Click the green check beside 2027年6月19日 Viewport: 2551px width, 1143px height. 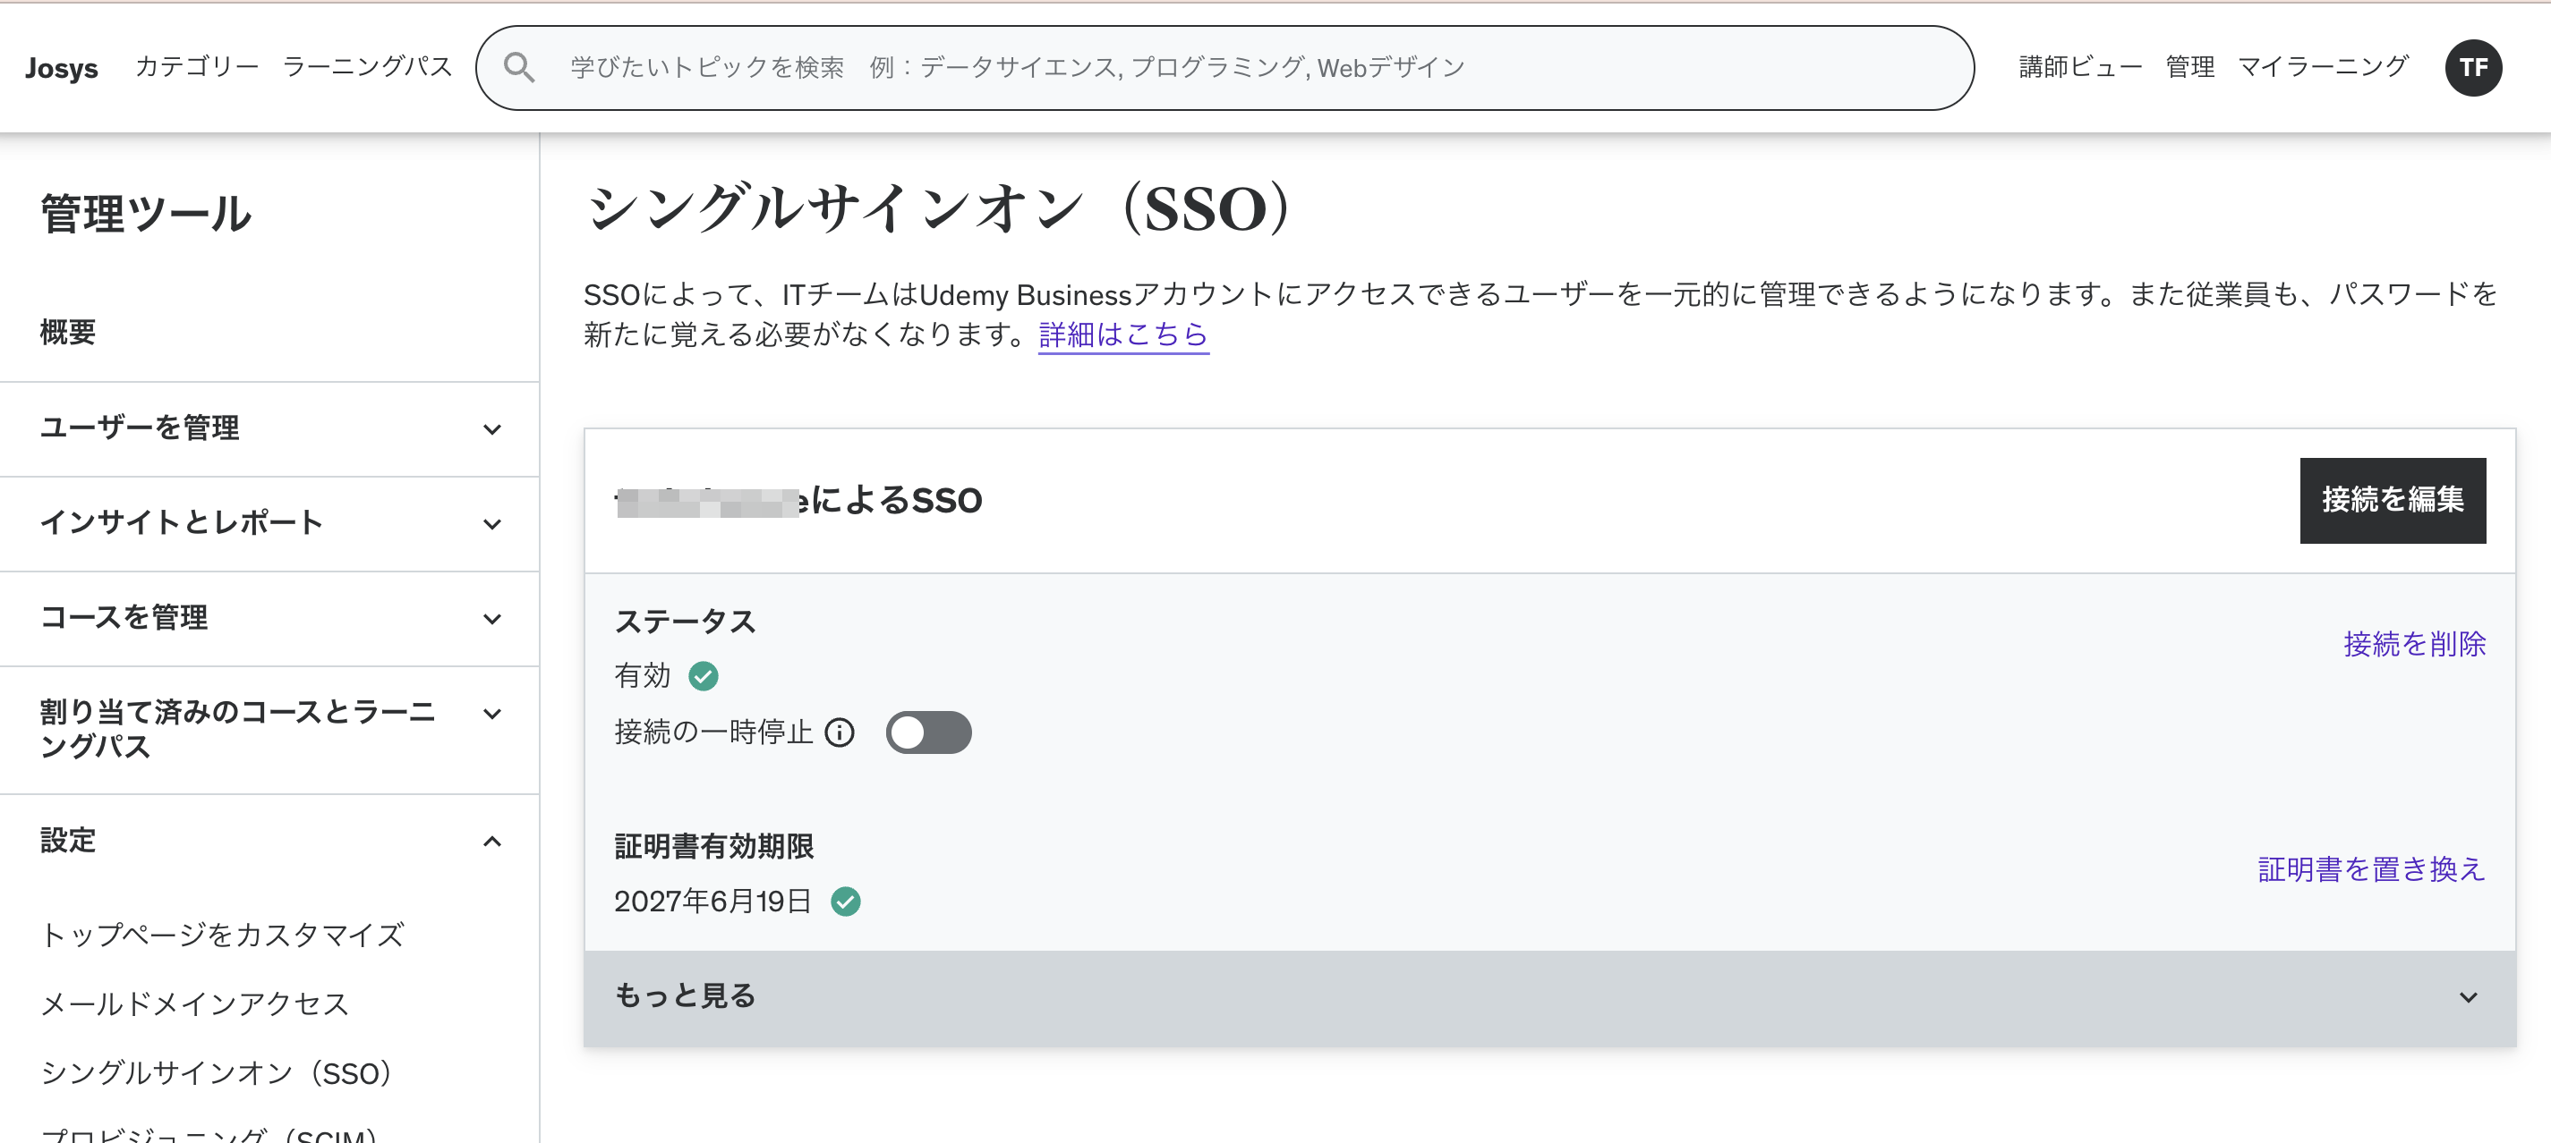846,902
